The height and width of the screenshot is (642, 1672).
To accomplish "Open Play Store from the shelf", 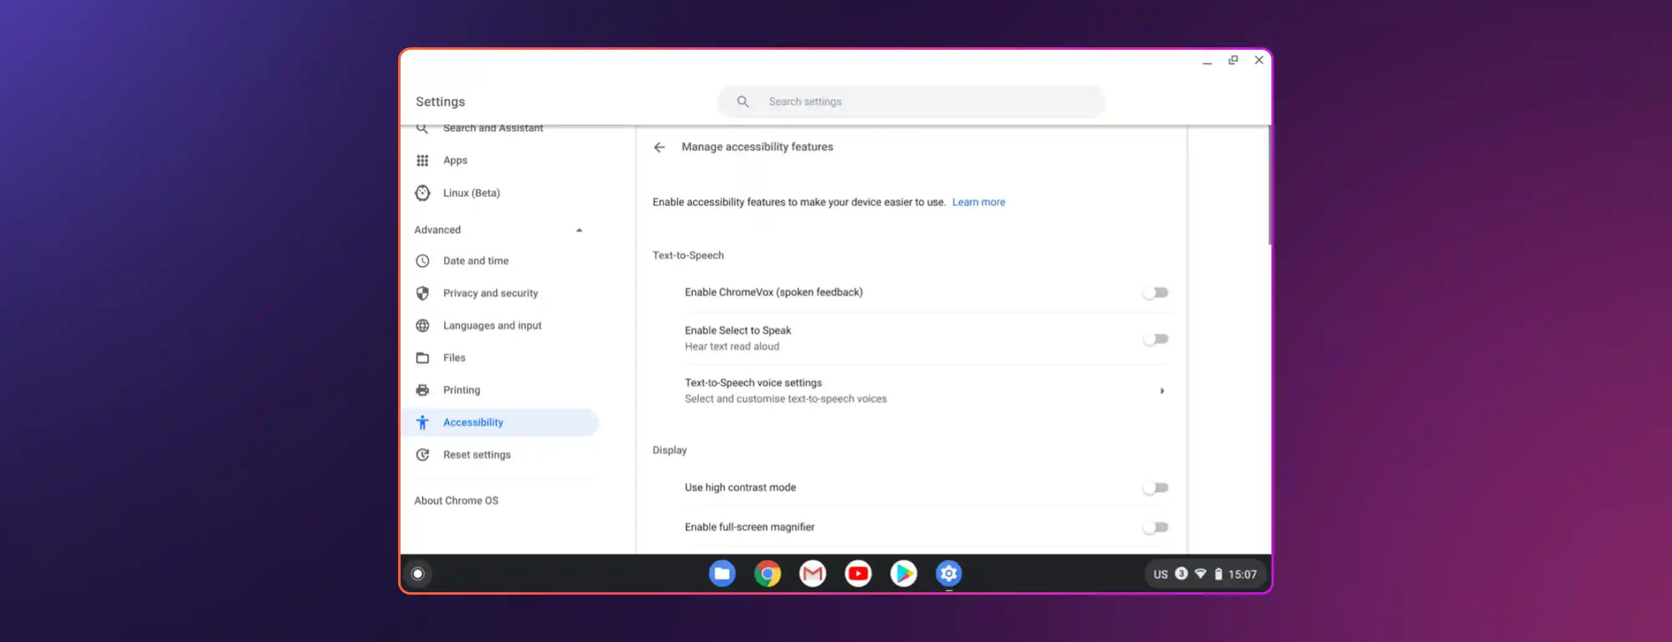I will point(904,574).
